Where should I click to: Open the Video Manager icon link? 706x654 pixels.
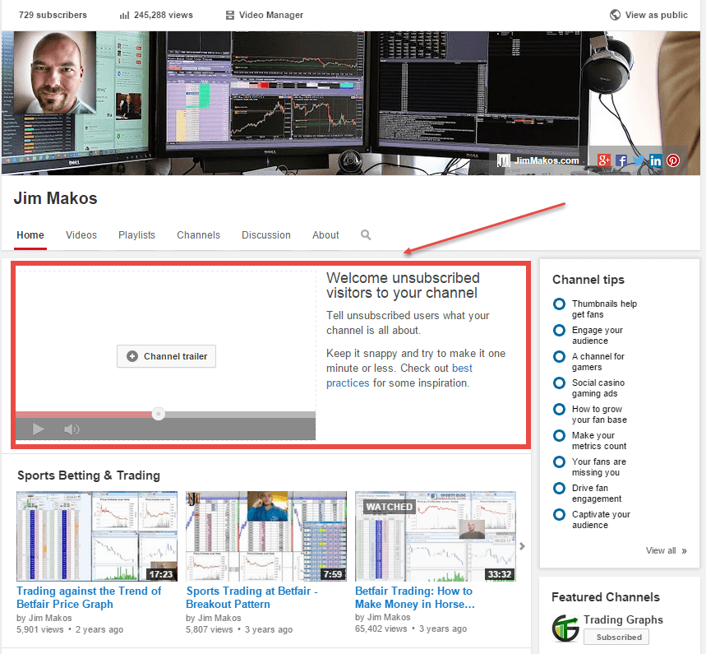(x=229, y=16)
